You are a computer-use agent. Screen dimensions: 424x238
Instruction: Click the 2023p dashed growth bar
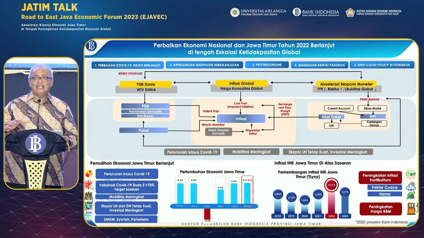click(x=247, y=192)
